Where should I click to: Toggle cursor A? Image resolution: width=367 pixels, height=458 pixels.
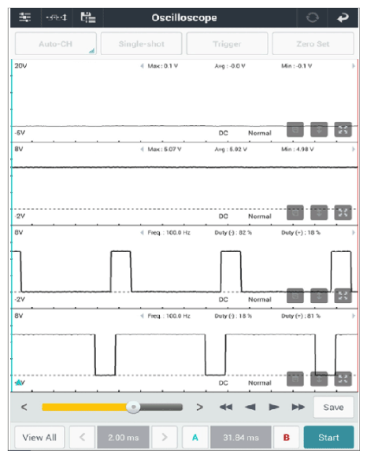[x=195, y=438]
